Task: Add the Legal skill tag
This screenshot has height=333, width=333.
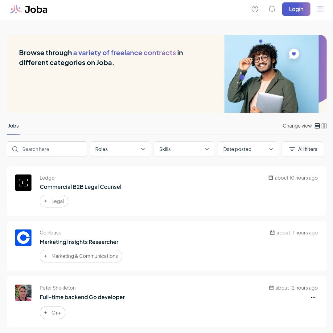Action: [x=54, y=201]
